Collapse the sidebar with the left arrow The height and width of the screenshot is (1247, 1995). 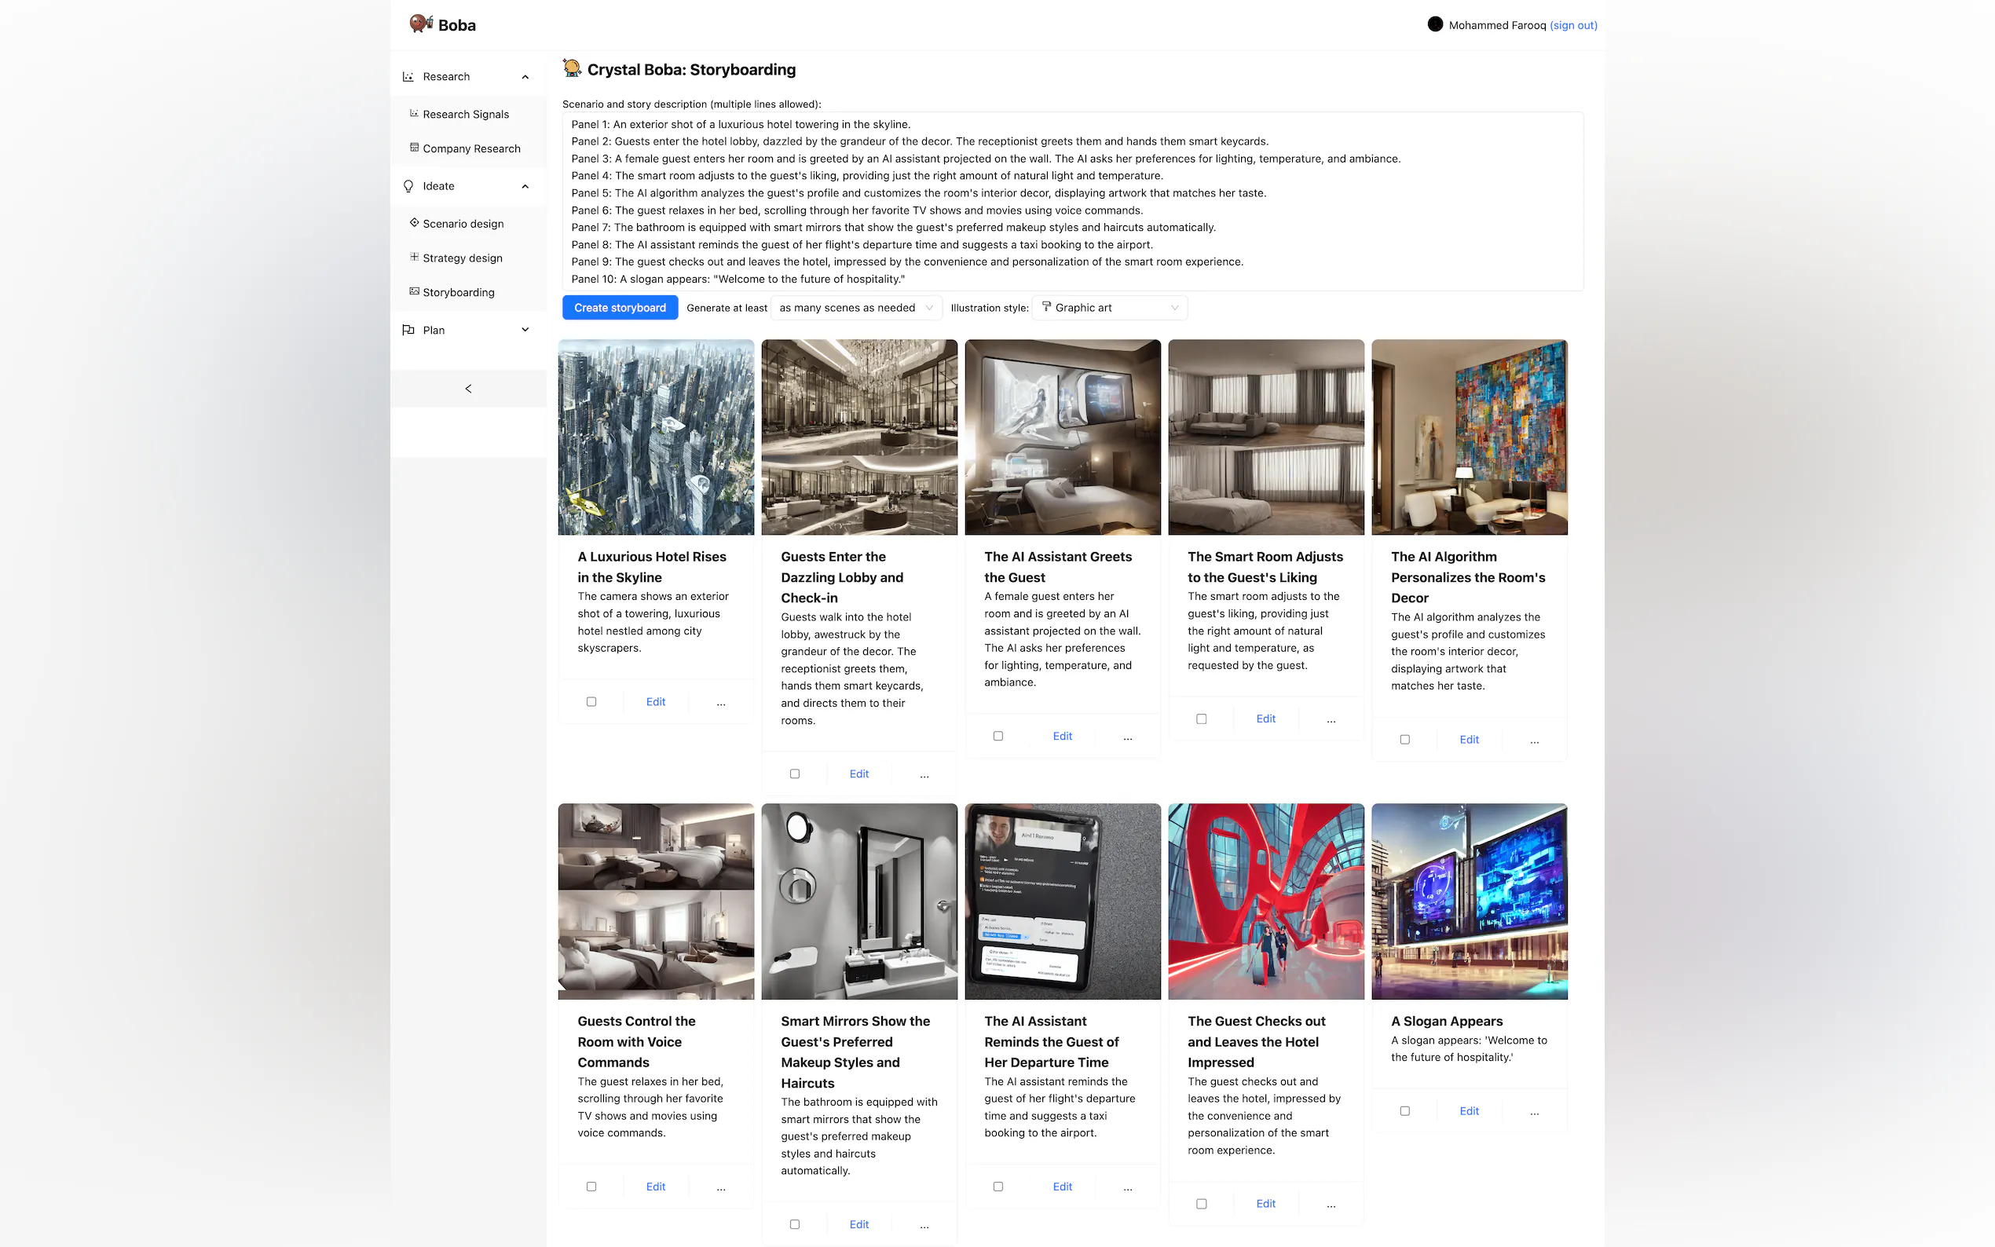click(x=467, y=389)
